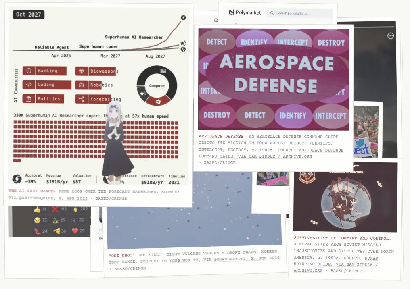Image resolution: width=410 pixels, height=289 pixels.
Task: Click the '2031' timeline value
Action: point(174,182)
